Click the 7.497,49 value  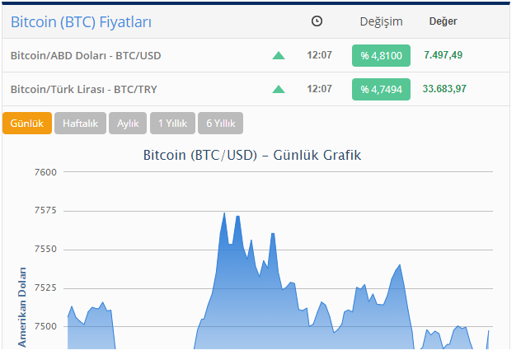pyautogui.click(x=443, y=55)
